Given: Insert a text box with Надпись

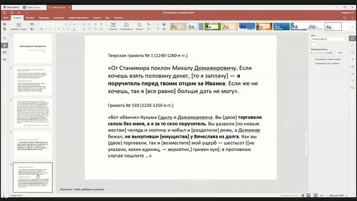Looking at the screenshot, I should [113, 26].
